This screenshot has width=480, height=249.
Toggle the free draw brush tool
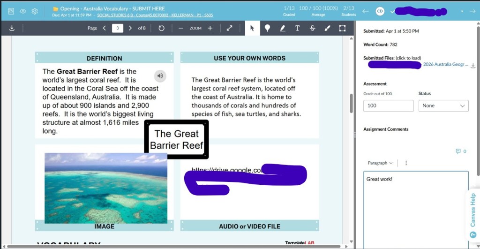[x=328, y=28]
